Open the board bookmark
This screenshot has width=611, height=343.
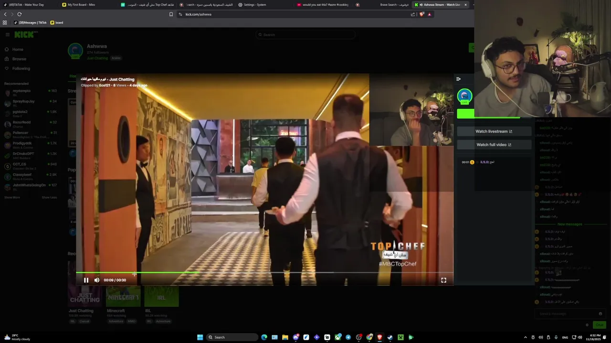[57, 22]
